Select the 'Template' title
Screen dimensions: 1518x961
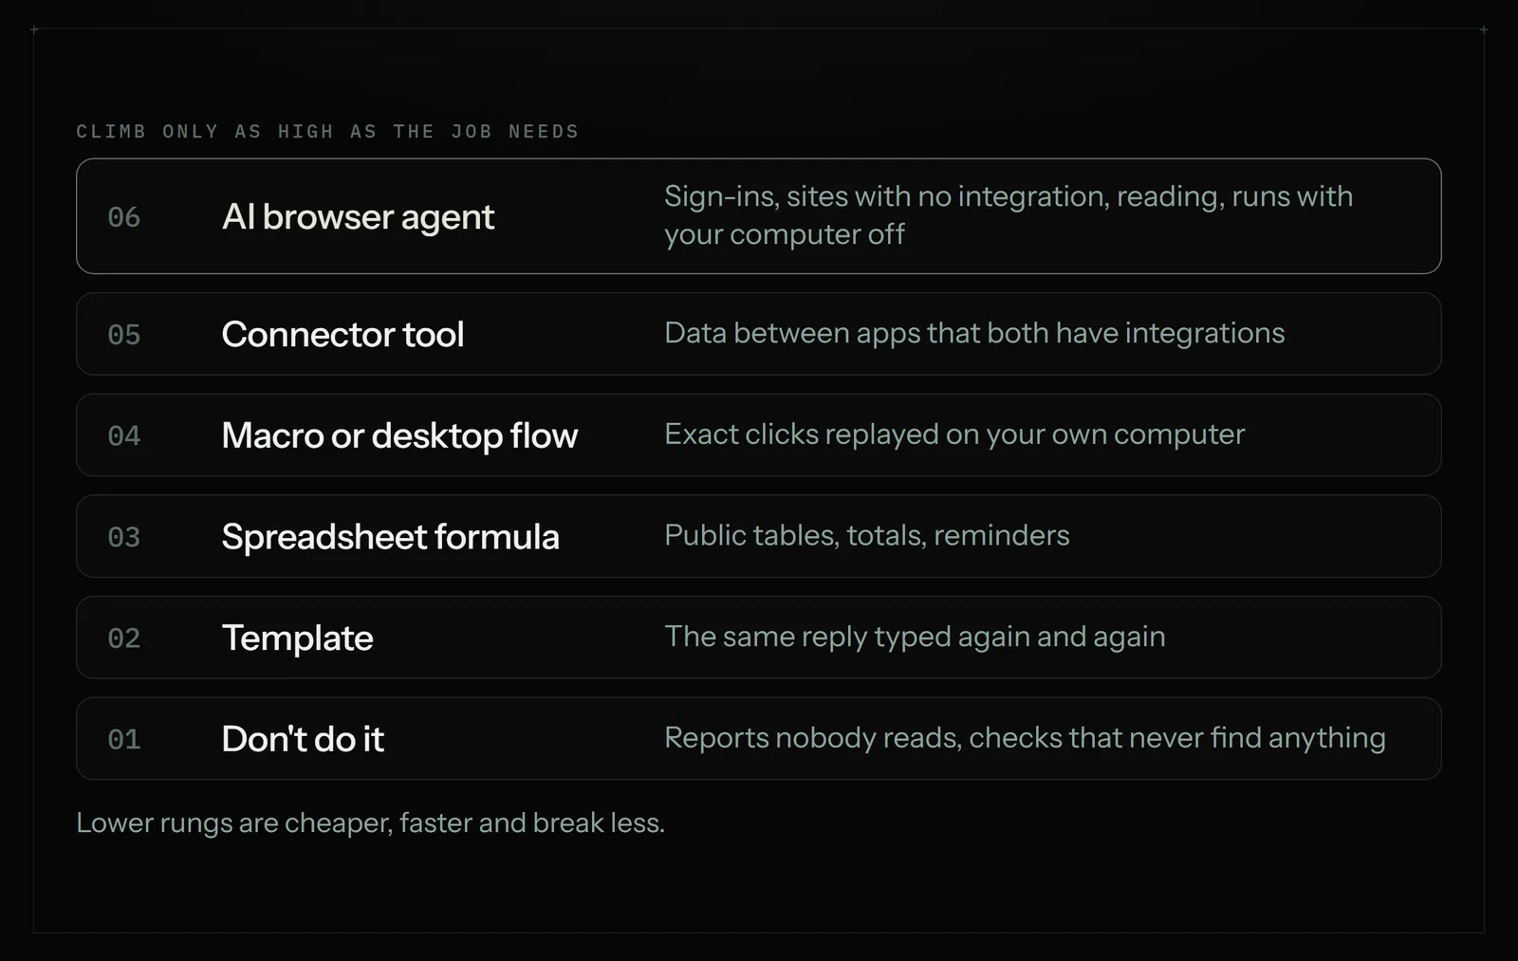click(297, 638)
